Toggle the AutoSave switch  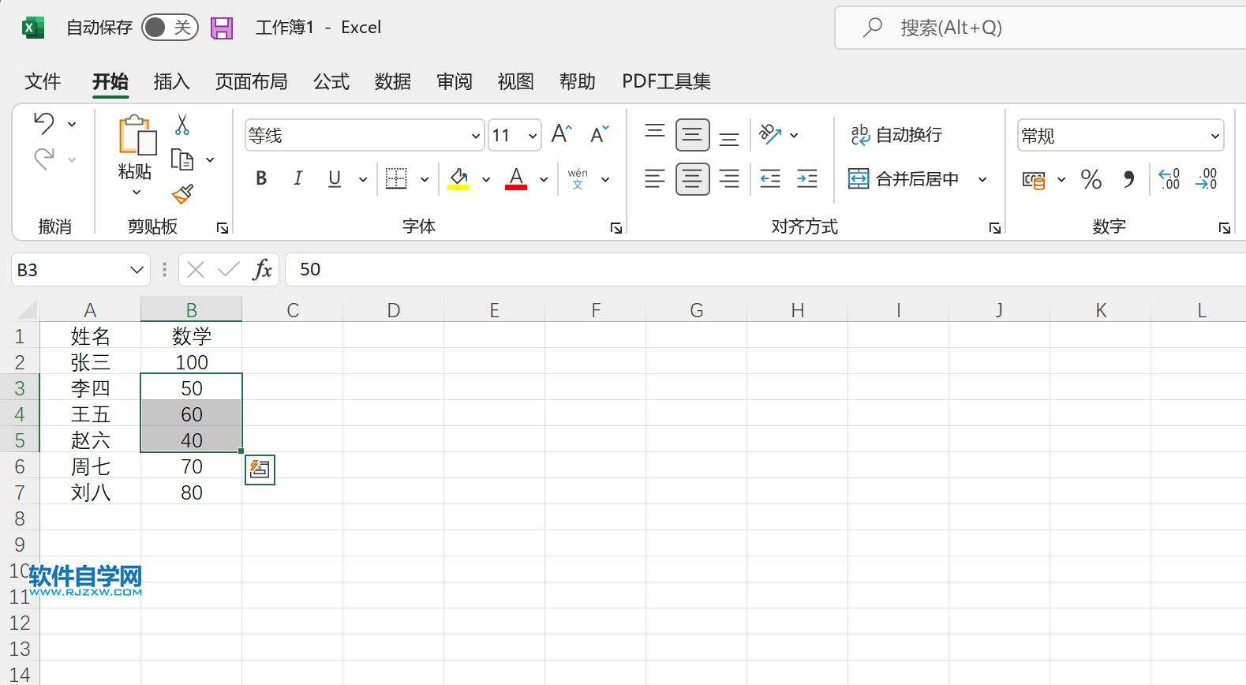click(x=170, y=28)
